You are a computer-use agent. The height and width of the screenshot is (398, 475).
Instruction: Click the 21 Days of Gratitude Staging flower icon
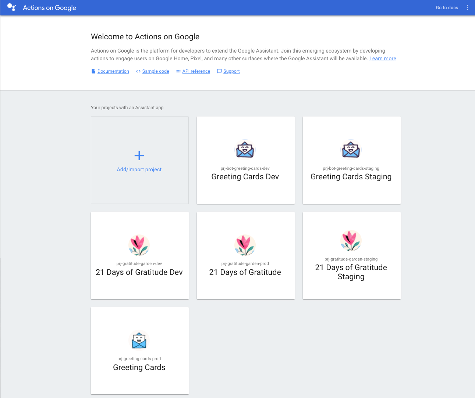tap(351, 241)
